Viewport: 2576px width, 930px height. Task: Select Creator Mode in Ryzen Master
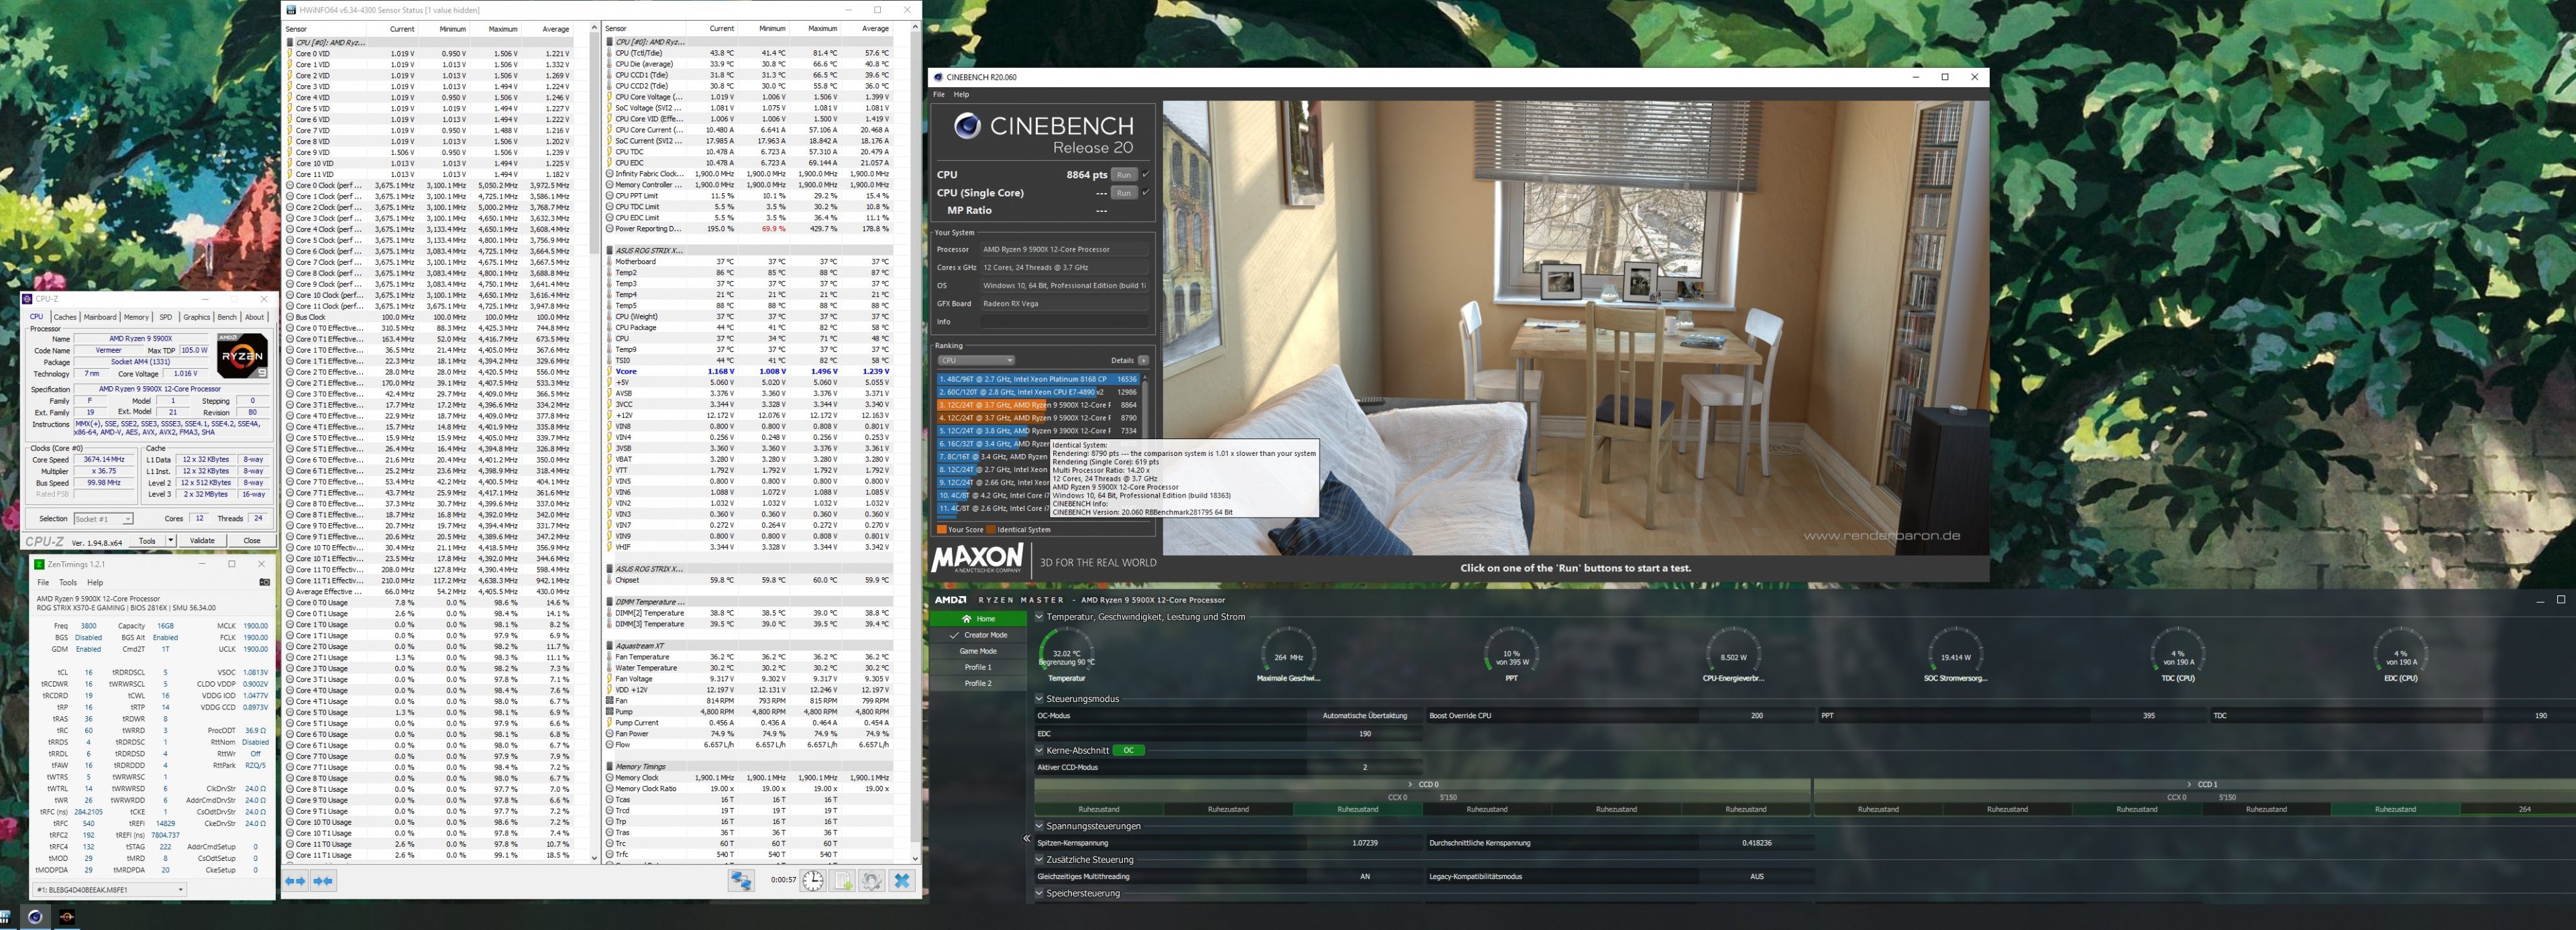pos(978,635)
